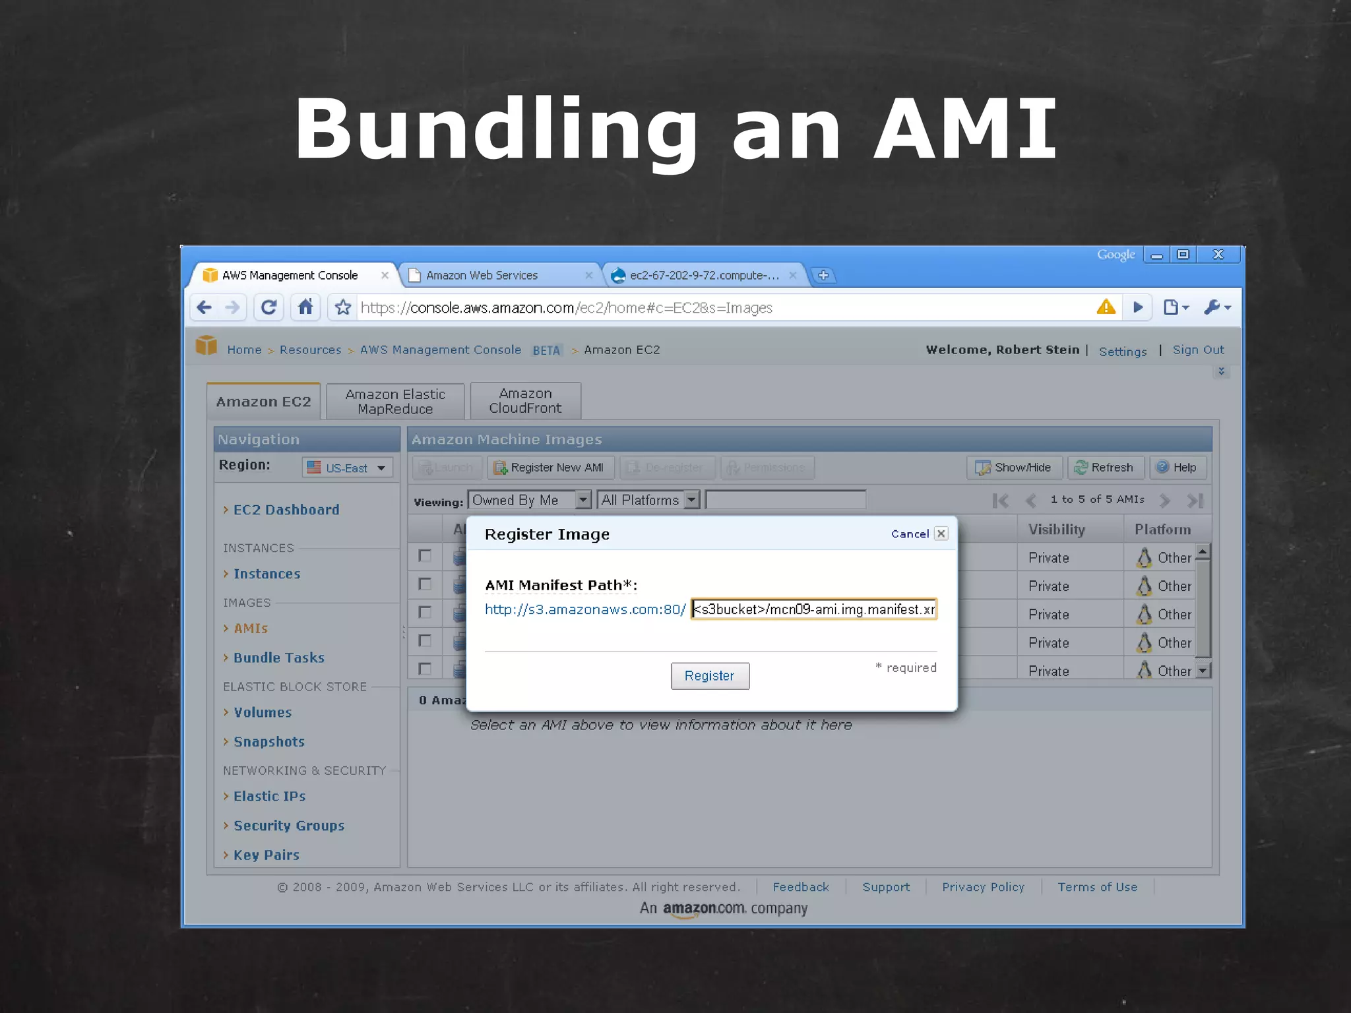Check the fifth AMI row checkbox
Screen dimensions: 1351x1013
click(425, 669)
